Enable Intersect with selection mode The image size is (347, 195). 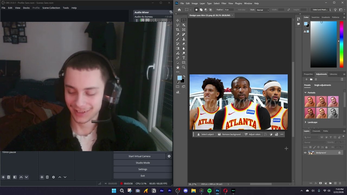coord(210,10)
